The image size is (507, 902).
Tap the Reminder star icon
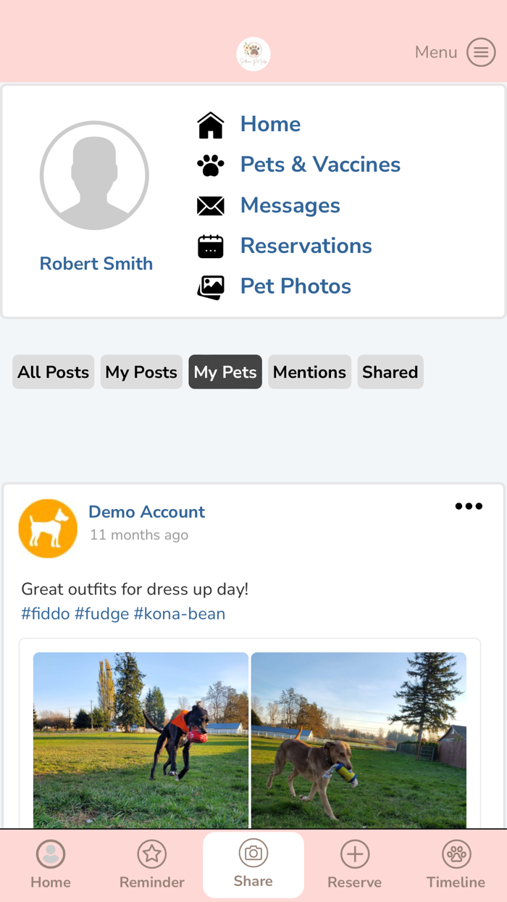(x=151, y=854)
